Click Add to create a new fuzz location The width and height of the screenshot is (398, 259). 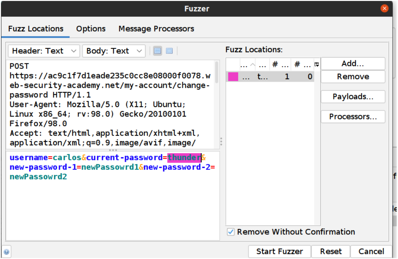(353, 63)
